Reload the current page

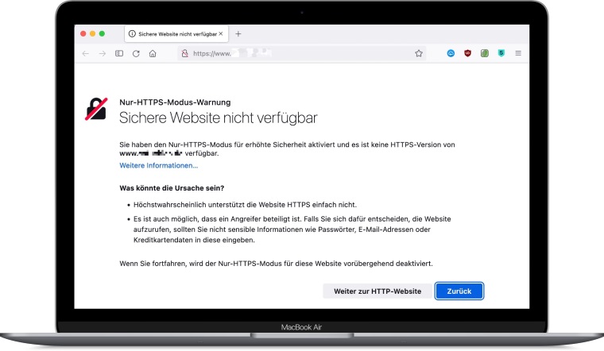click(x=136, y=53)
